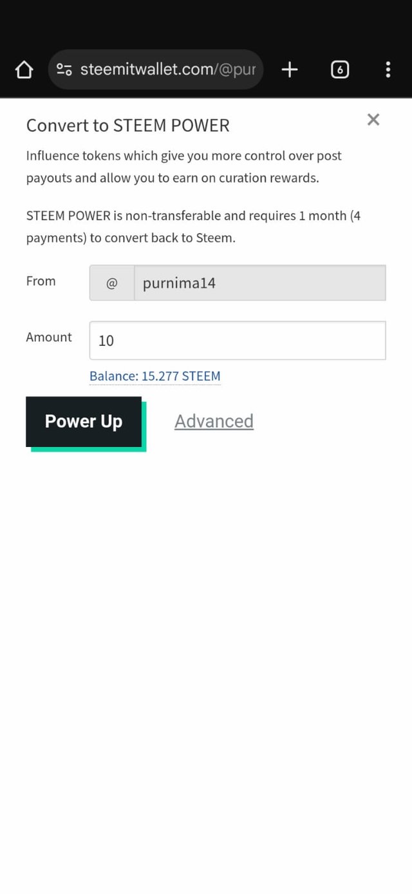
Task: Click the From label
Action: (x=41, y=281)
